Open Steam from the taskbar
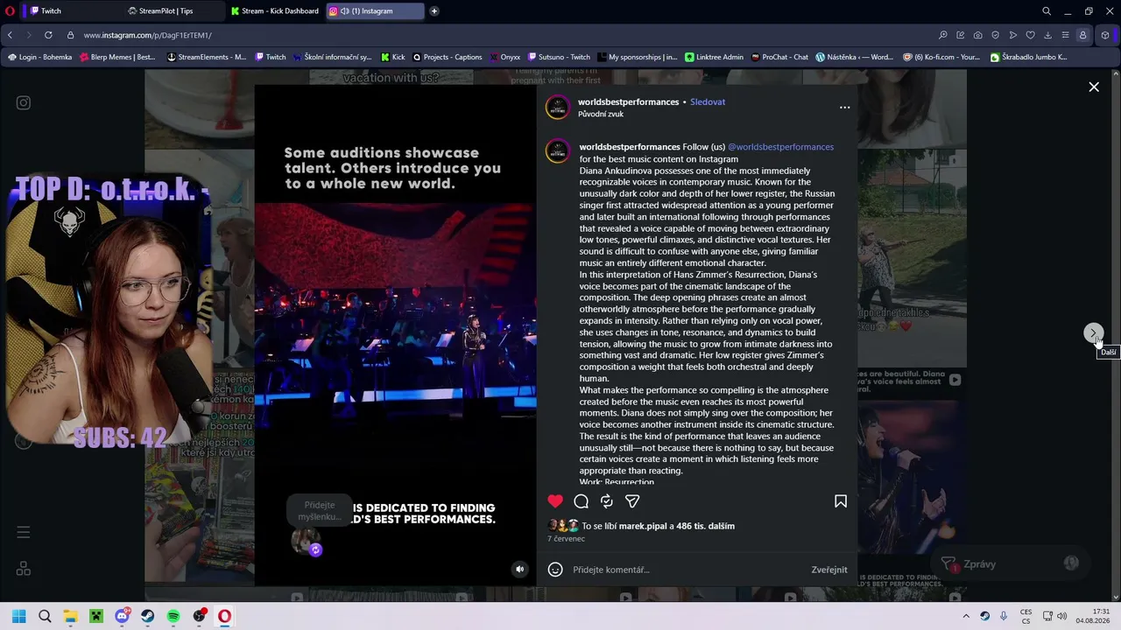The width and height of the screenshot is (1121, 630). tap(147, 616)
